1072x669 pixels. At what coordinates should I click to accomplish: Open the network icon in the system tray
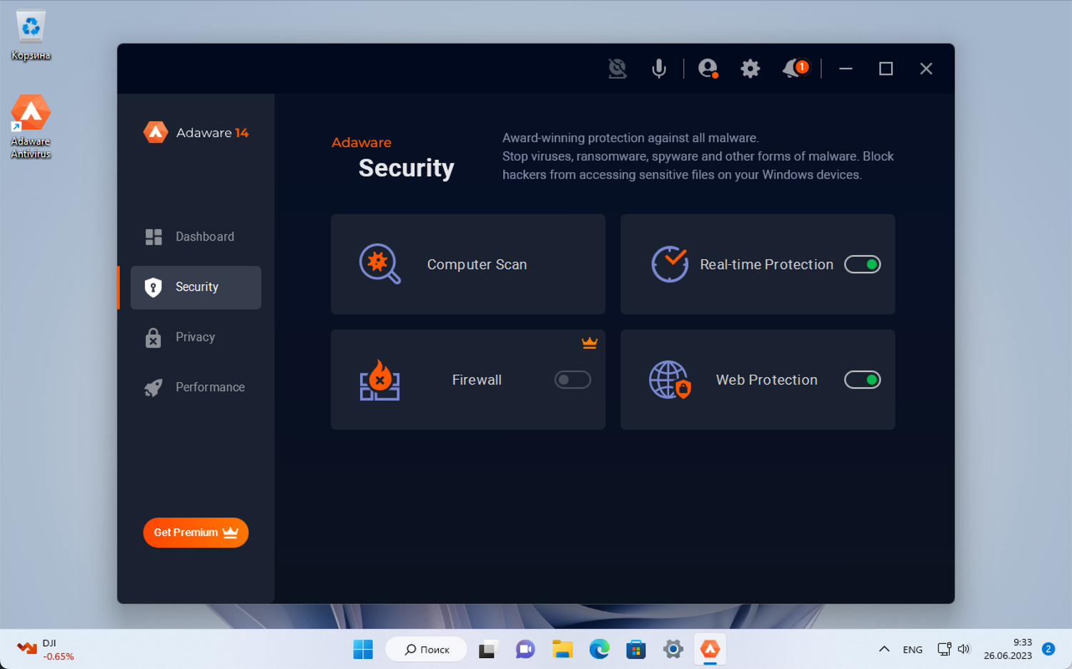click(944, 649)
